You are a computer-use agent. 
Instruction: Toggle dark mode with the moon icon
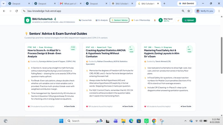click(178, 20)
